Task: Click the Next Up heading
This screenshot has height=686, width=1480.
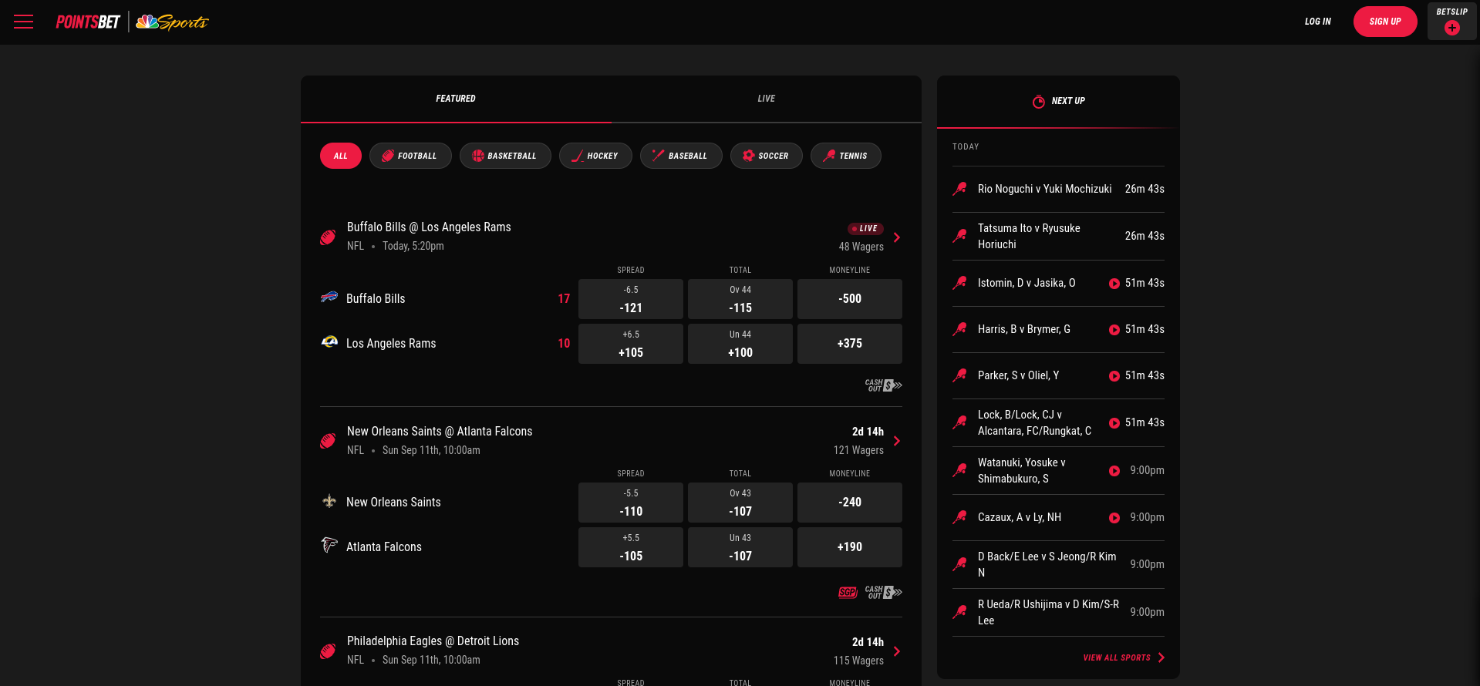Action: tap(1068, 101)
